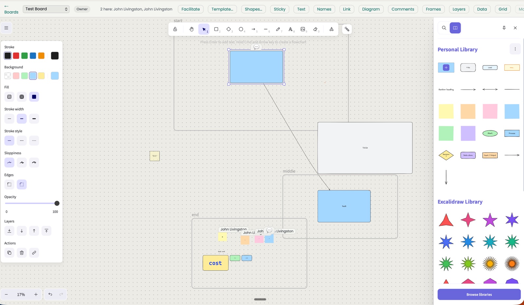Open the Comments menu
This screenshot has width=524, height=305.
[x=403, y=9]
